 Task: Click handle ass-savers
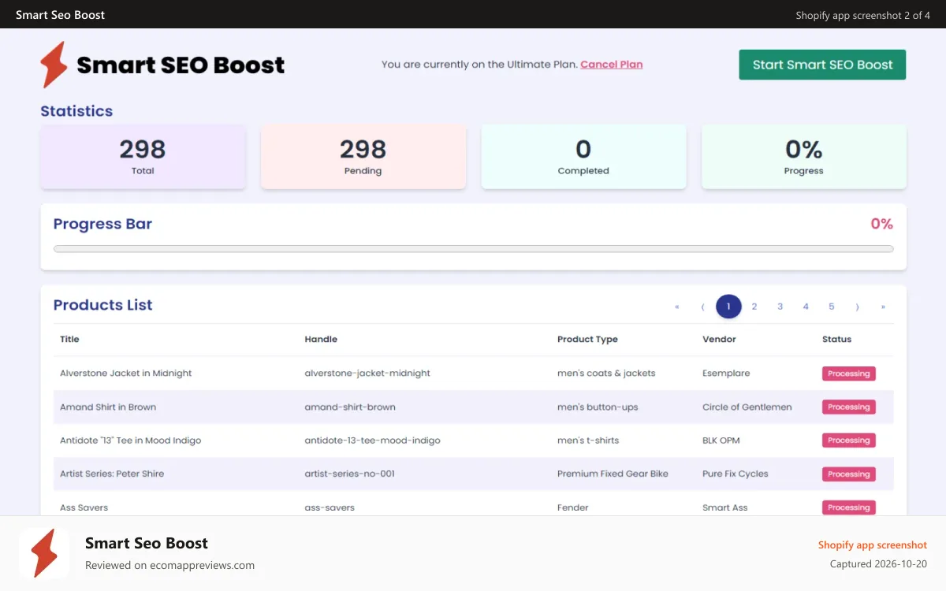click(x=330, y=507)
